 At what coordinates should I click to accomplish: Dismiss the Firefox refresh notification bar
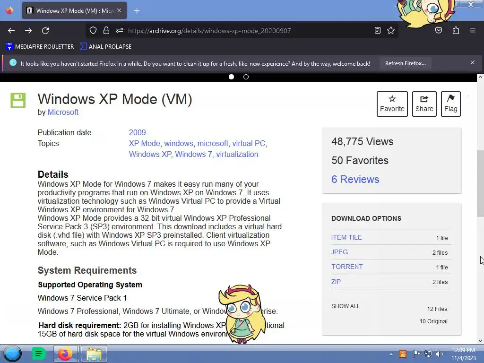point(473,63)
